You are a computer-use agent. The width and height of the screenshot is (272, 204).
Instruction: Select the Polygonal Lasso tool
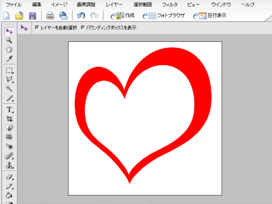click(x=9, y=79)
